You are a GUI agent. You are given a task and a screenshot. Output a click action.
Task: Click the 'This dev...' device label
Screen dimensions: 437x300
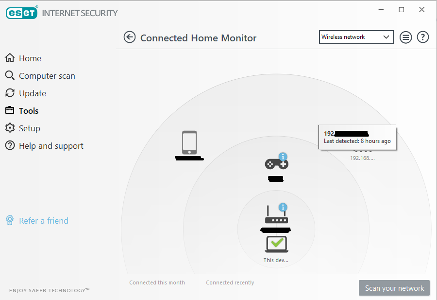276,260
